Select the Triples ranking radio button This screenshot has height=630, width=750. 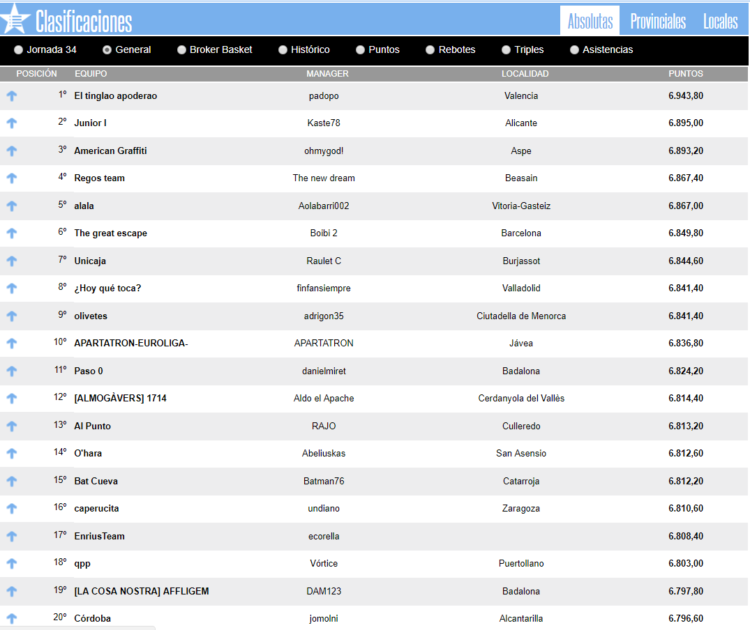coord(506,50)
